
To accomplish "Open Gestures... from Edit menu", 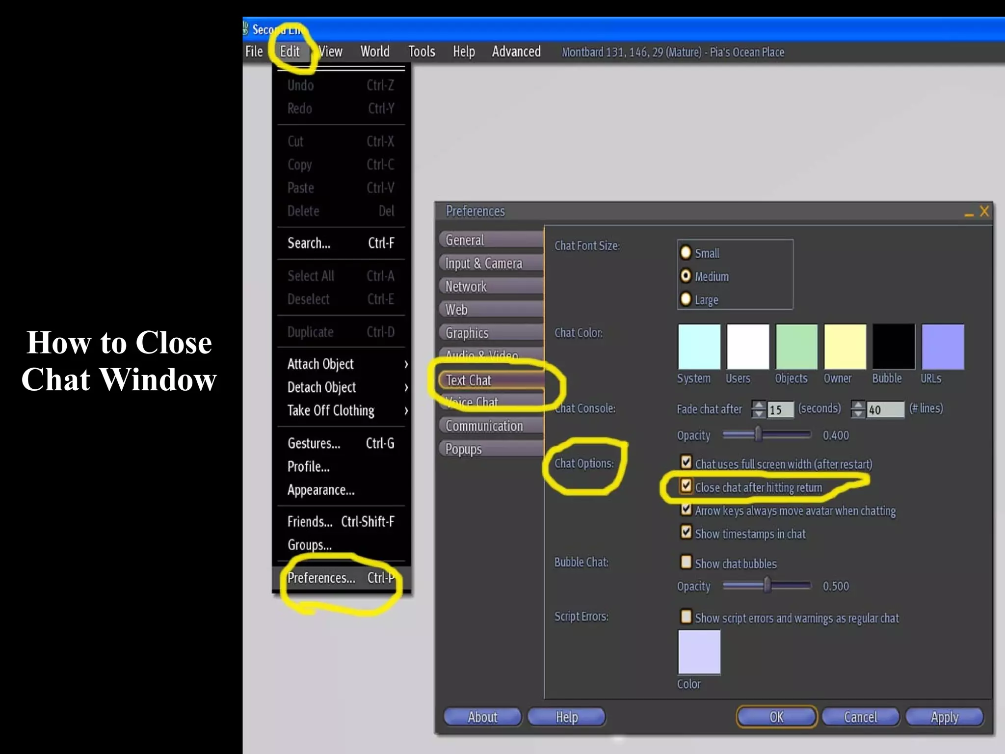I will 341,443.
